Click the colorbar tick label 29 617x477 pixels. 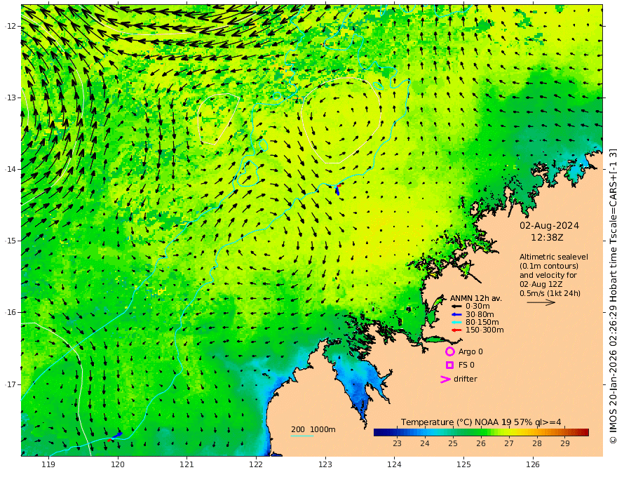pyautogui.click(x=565, y=443)
